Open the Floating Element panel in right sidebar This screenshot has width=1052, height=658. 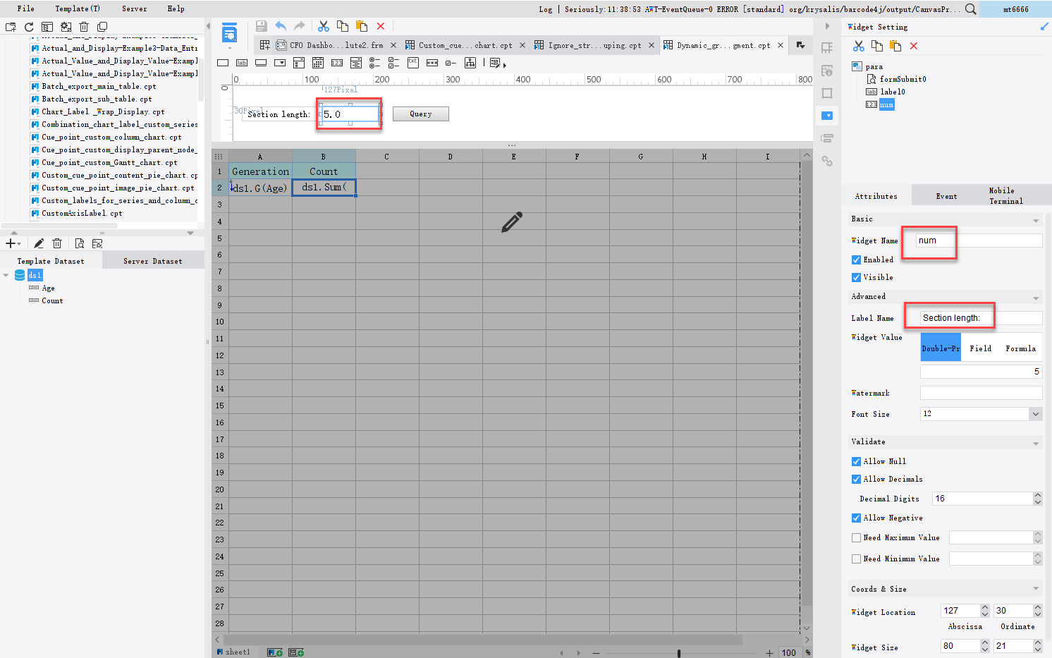click(x=828, y=92)
